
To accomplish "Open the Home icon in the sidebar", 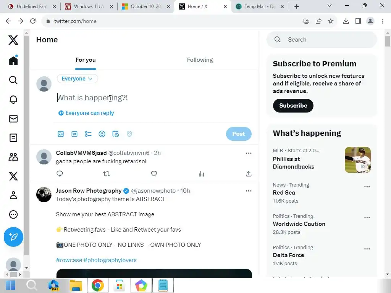I will tap(13, 60).
